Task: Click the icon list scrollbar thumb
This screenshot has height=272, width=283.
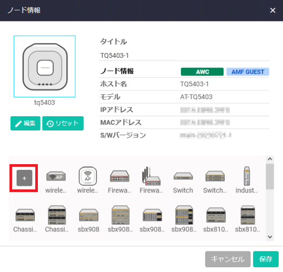Action: [270, 176]
